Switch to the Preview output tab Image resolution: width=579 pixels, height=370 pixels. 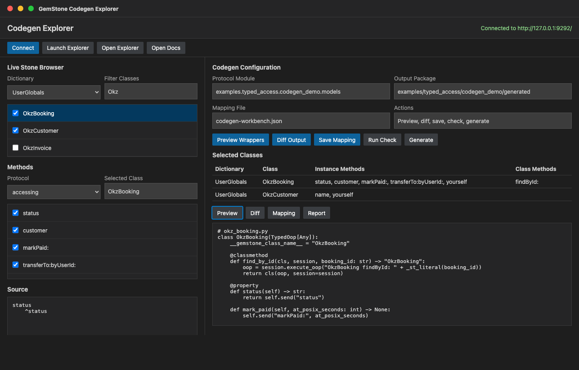pyautogui.click(x=227, y=213)
